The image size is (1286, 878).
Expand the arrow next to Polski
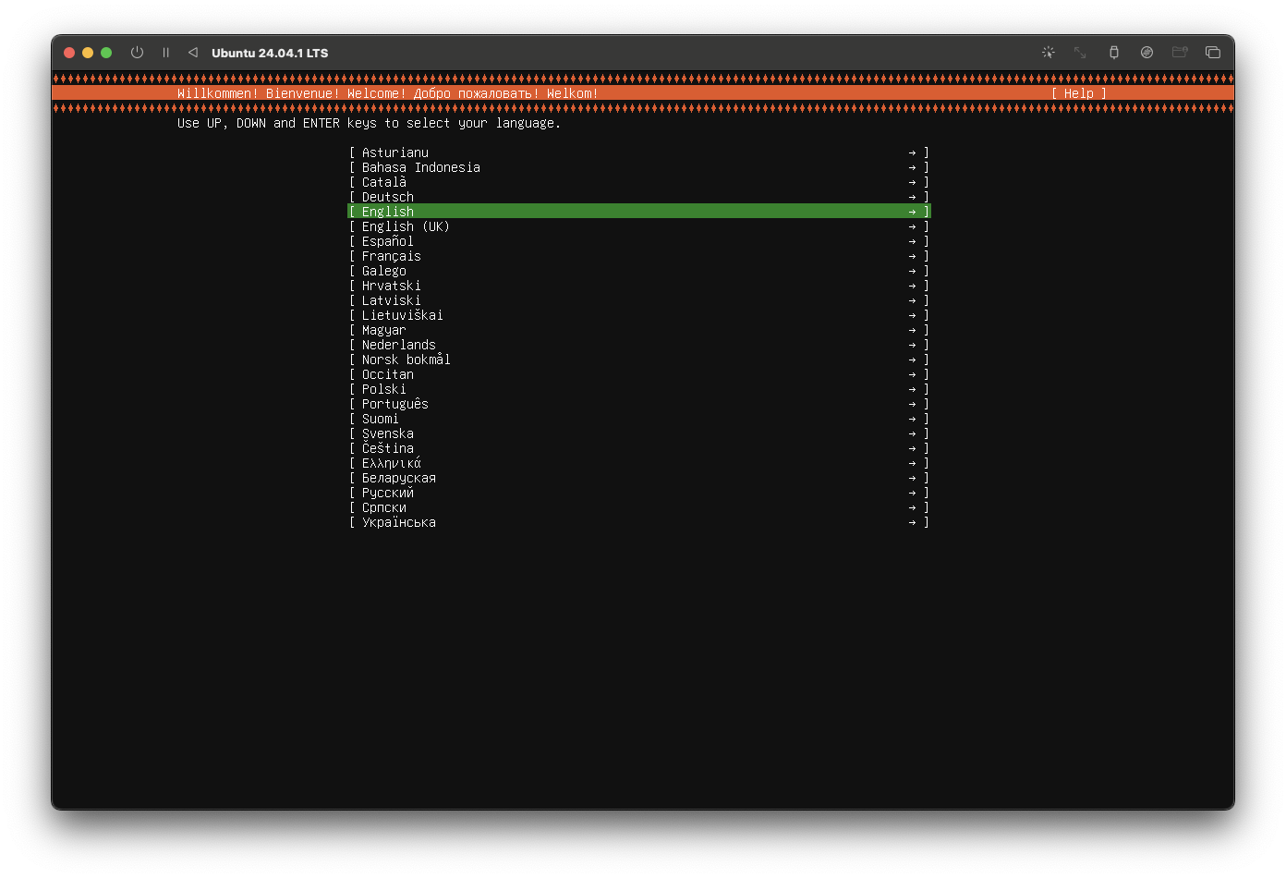[x=911, y=388]
